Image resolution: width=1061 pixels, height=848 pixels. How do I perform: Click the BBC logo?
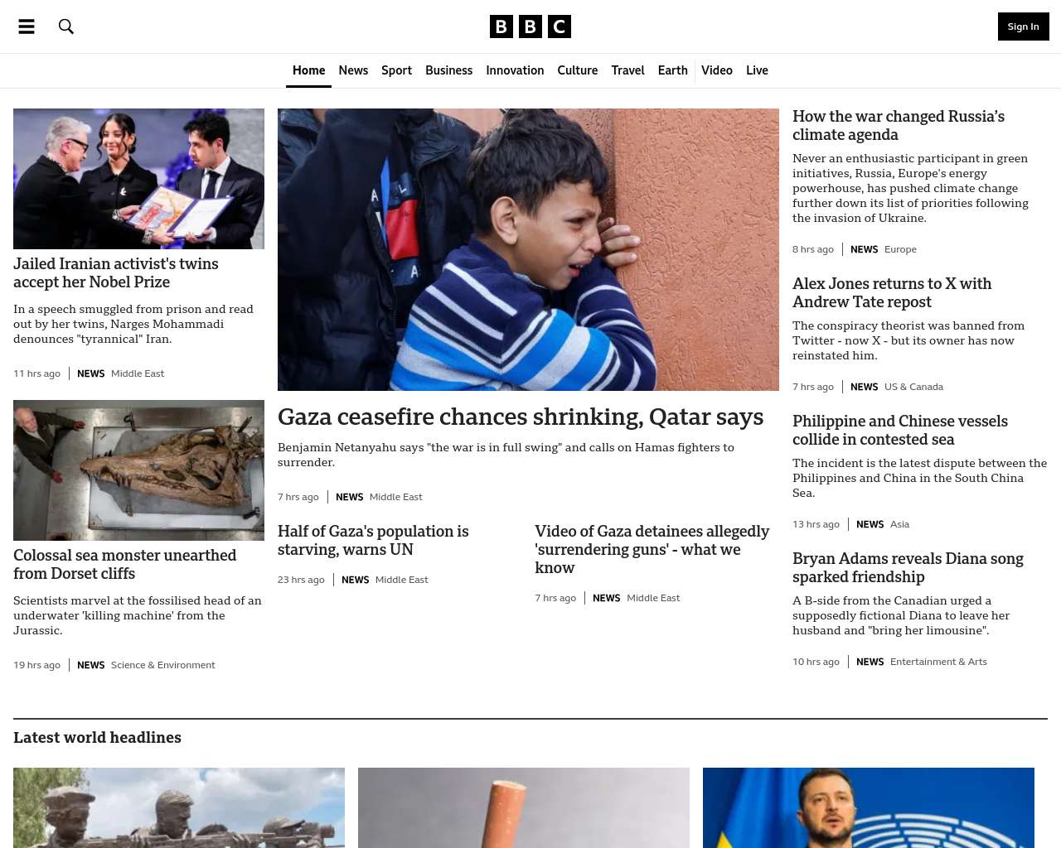coord(530,26)
